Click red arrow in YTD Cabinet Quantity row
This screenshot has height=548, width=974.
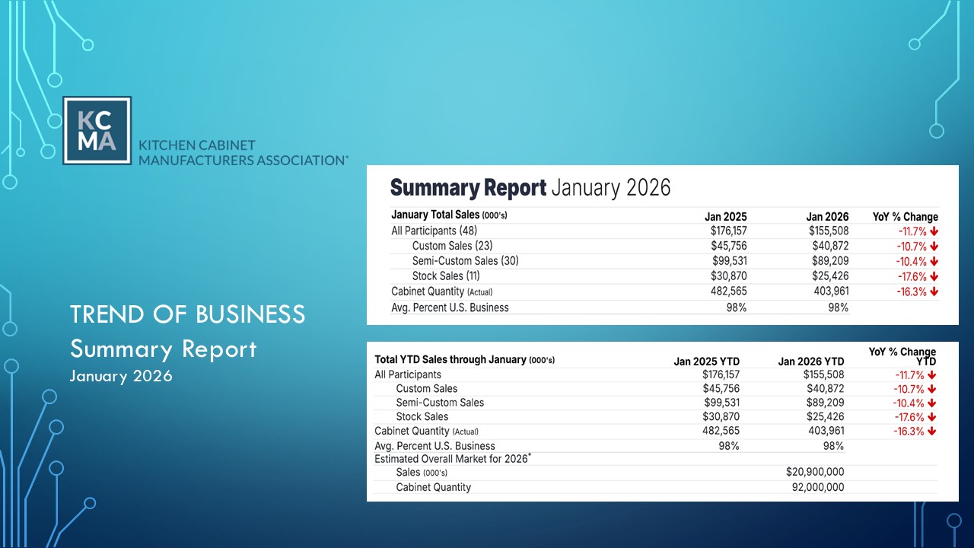931,432
